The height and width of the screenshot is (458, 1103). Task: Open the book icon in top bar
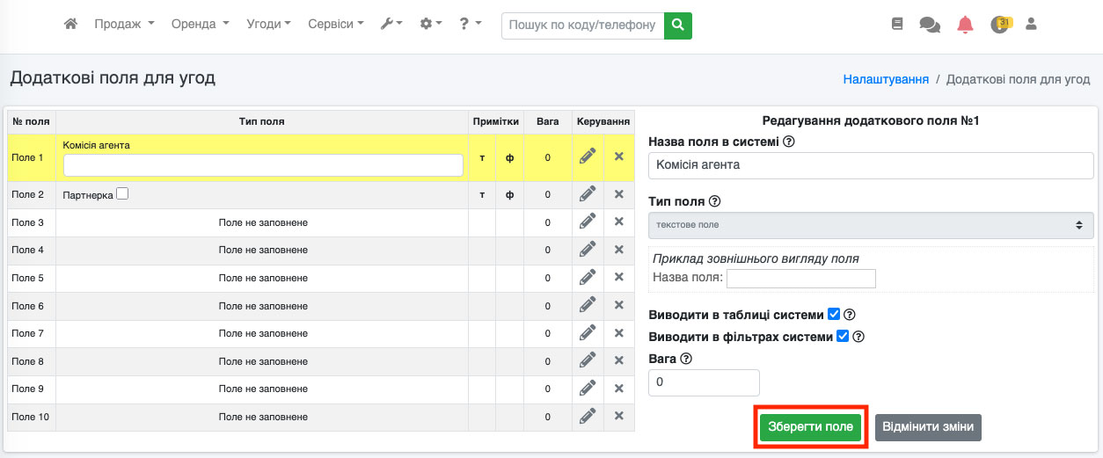tap(897, 25)
